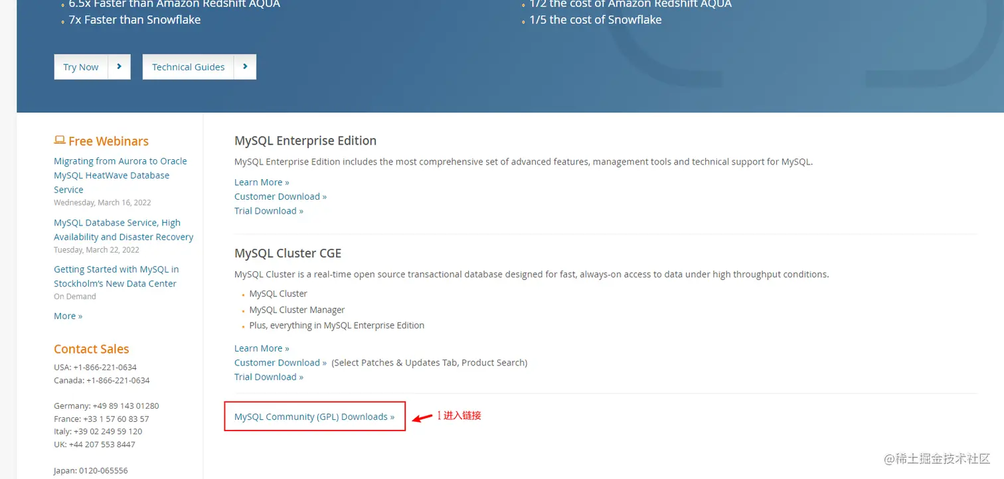Click the MySQL Enterprise Edition heading
Screen dimensions: 1004x479
(x=305, y=141)
